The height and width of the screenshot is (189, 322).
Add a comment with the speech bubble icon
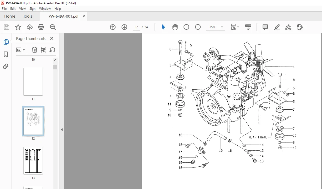pyautogui.click(x=265, y=27)
